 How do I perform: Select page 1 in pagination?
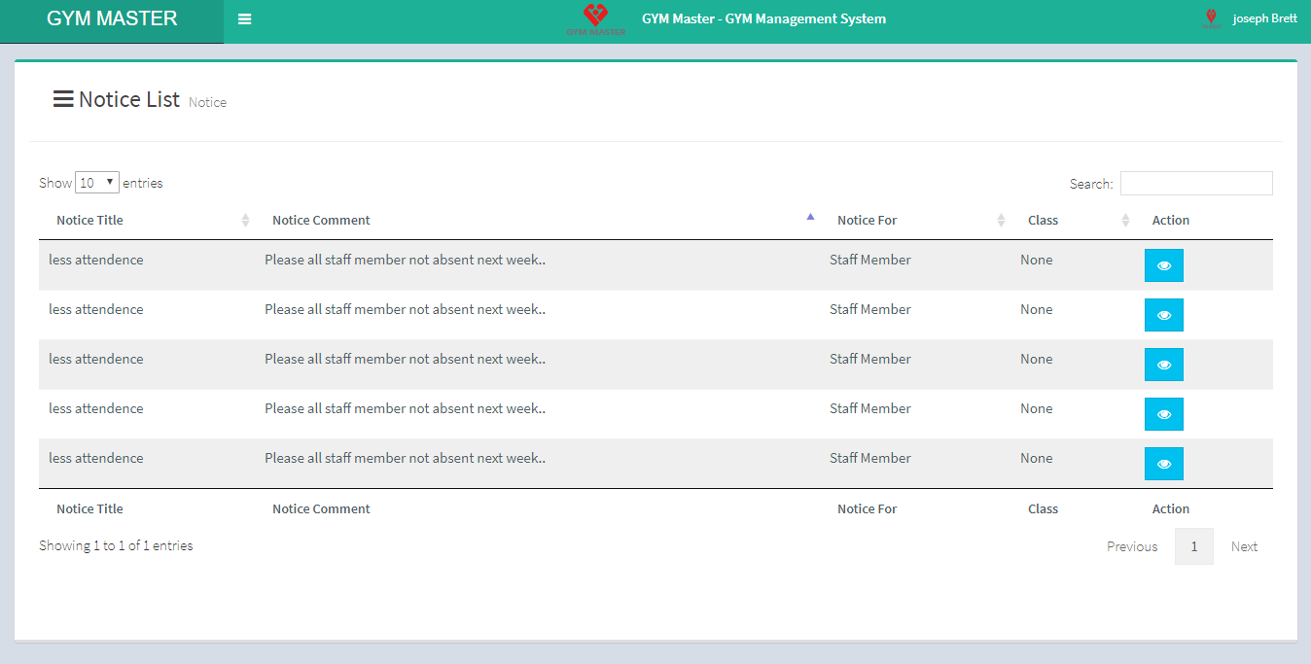pyautogui.click(x=1193, y=546)
